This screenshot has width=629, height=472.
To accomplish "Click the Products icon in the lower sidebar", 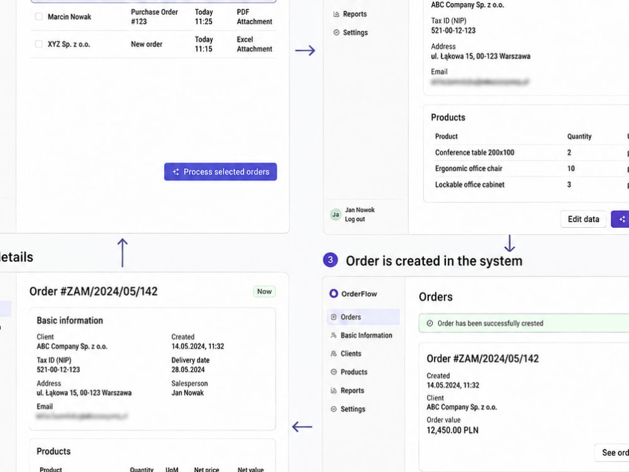I will (x=333, y=372).
